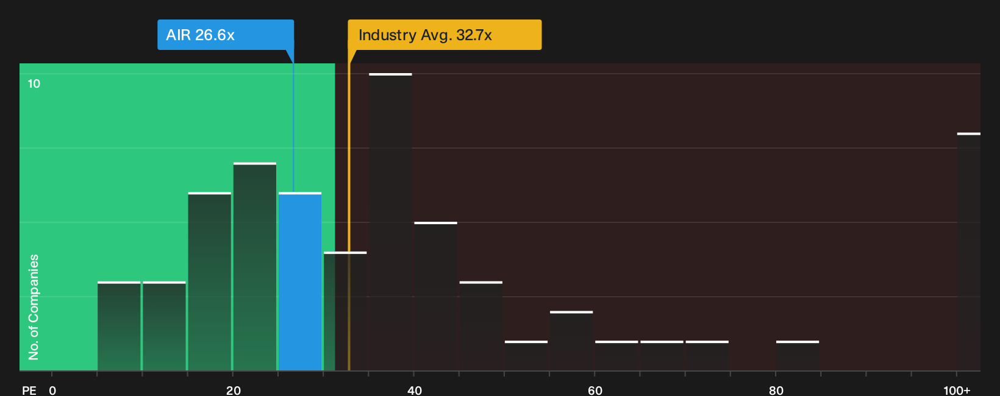
Task: Click the bar at PE 40-45
Action: pos(436,296)
